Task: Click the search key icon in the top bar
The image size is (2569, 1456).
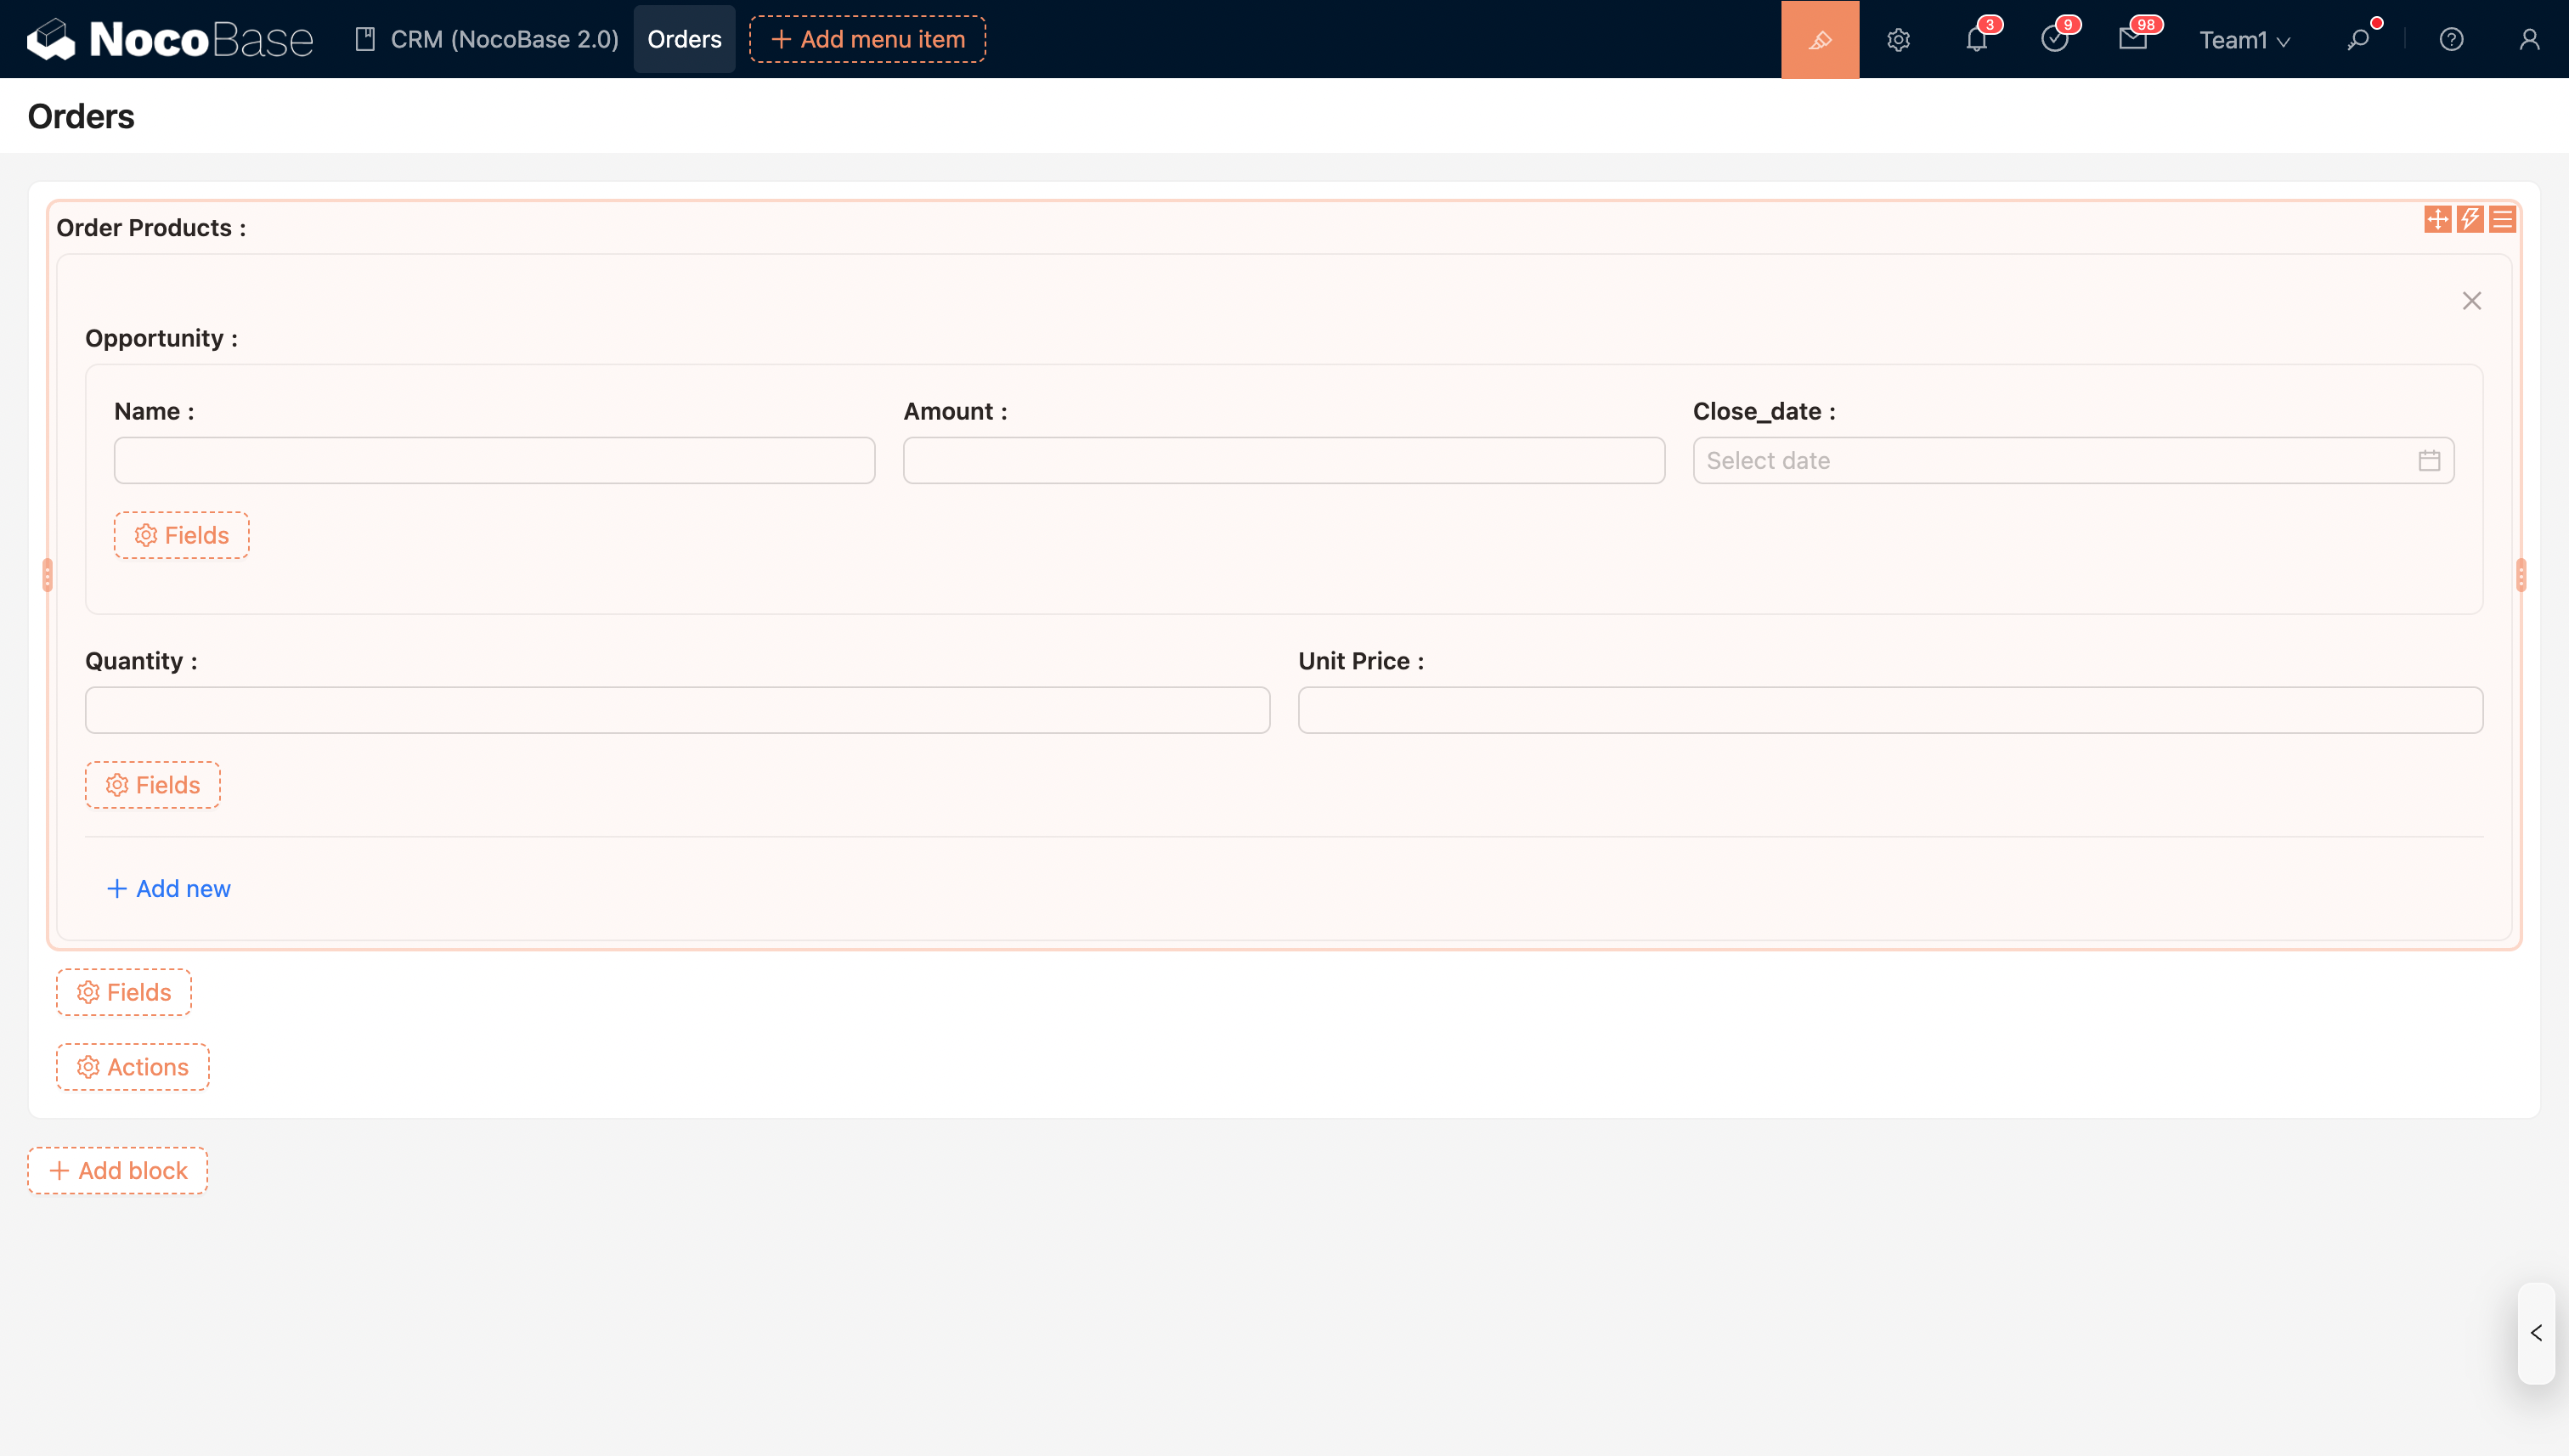Action: pyautogui.click(x=2358, y=39)
